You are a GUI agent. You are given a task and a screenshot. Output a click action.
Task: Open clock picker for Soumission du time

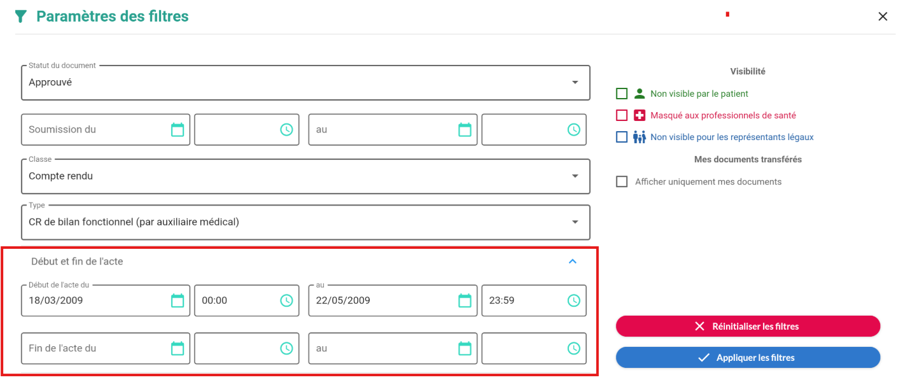pos(286,130)
